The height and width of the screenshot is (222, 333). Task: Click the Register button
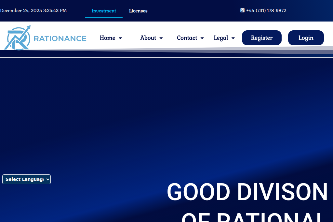tap(261, 38)
